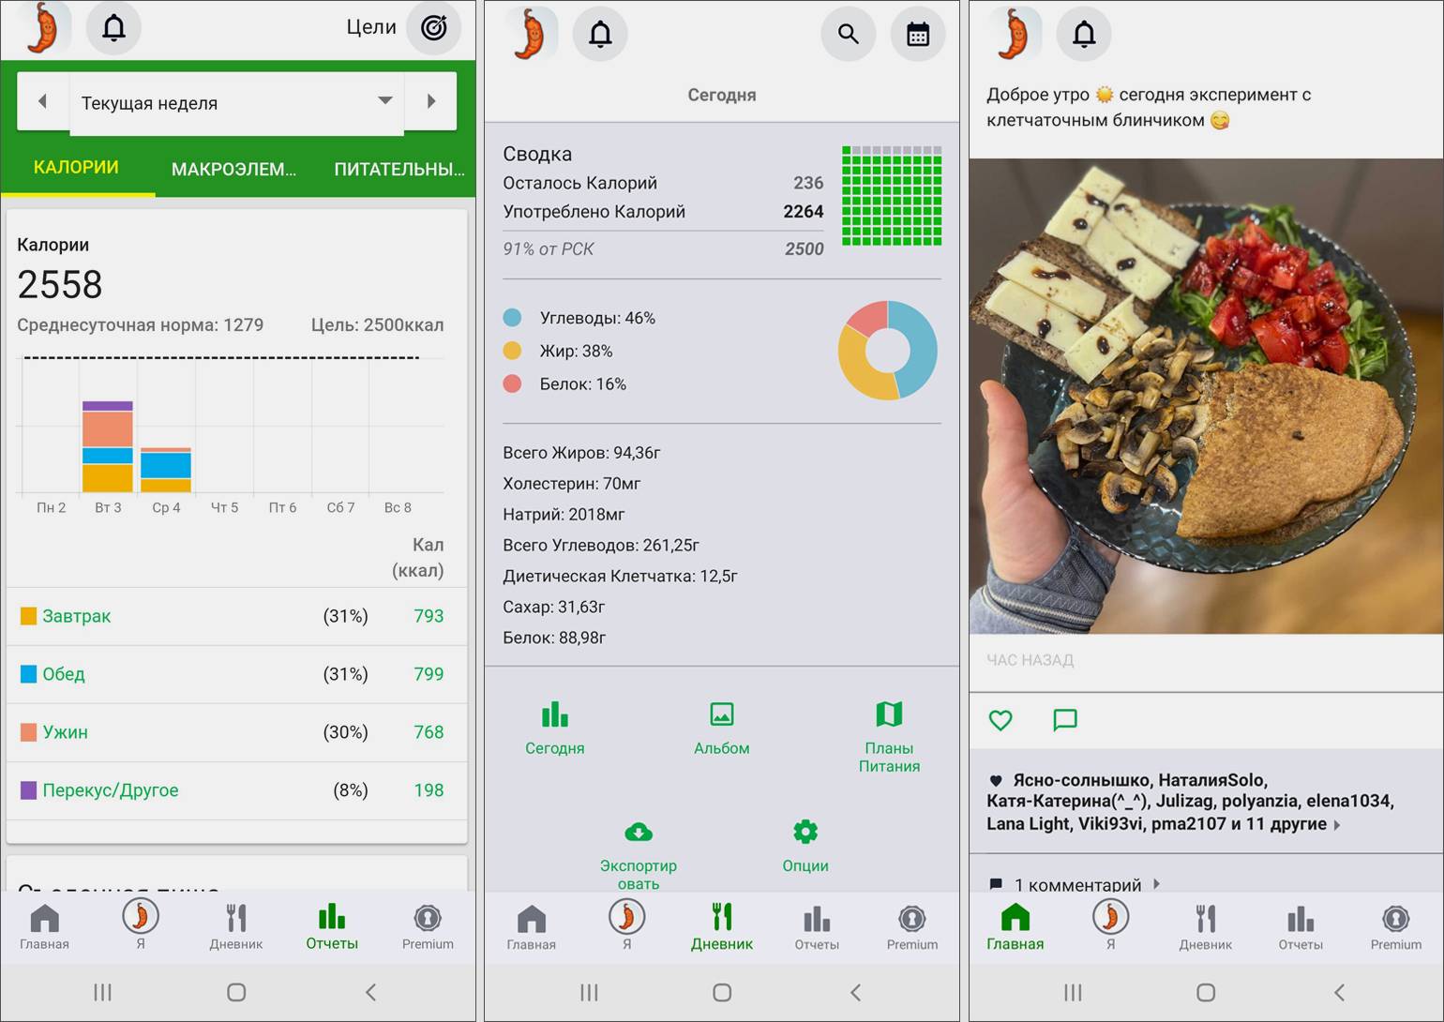Tap the search magnifier icon

coord(848,35)
